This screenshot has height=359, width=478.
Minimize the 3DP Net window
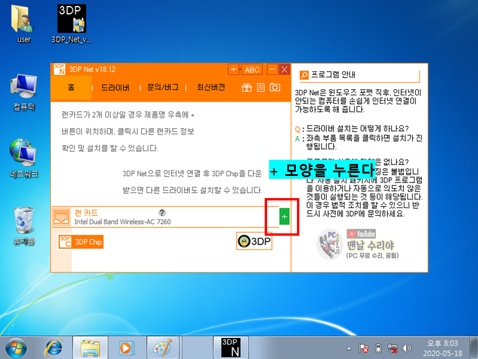point(272,69)
